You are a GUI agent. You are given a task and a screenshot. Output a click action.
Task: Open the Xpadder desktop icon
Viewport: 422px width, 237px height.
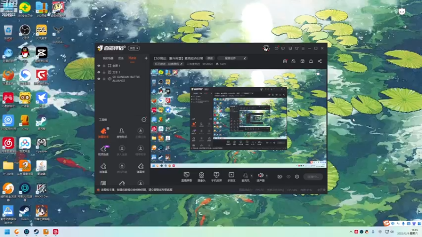(x=42, y=145)
